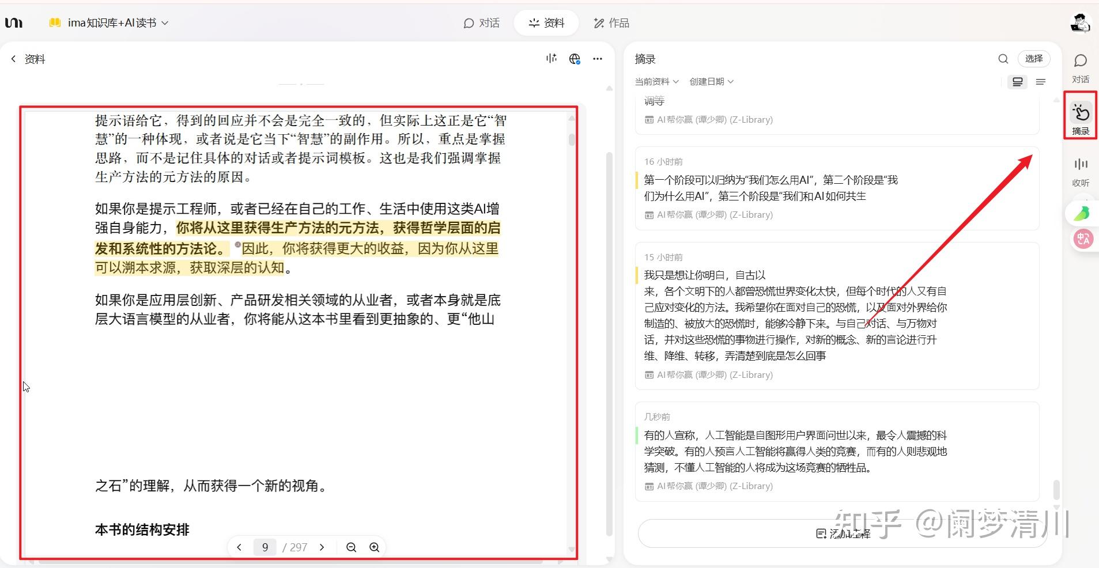The height and width of the screenshot is (568, 1099).
Task: Open the 收听 listening panel
Action: click(x=1080, y=171)
